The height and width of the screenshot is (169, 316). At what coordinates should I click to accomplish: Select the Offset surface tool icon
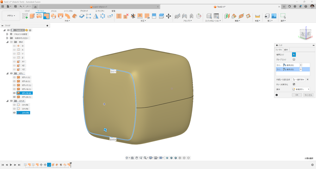click(x=75, y=16)
